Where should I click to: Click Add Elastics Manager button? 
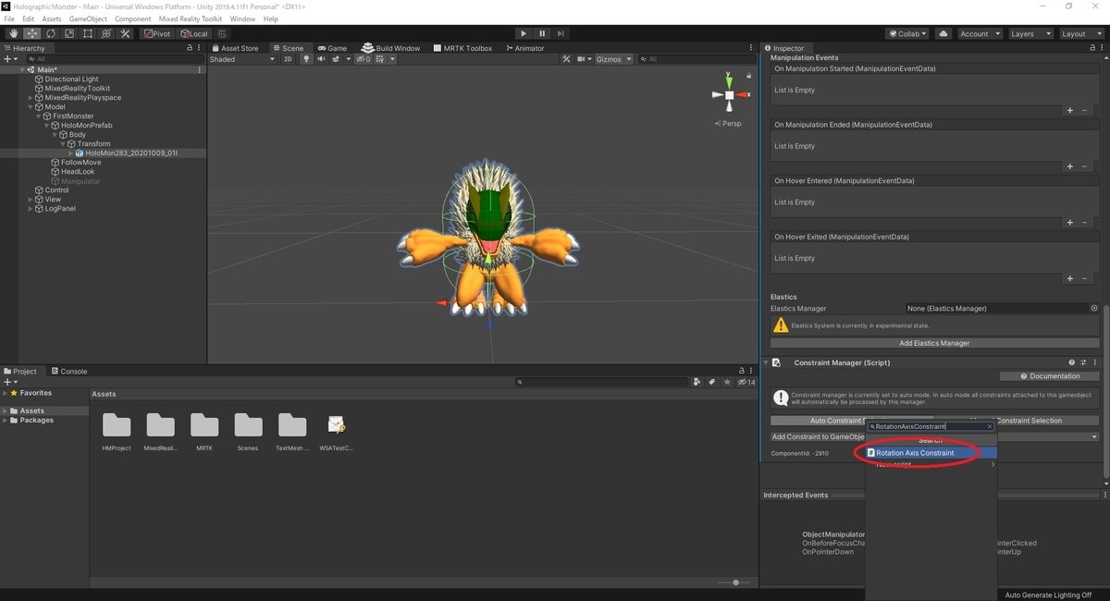click(x=934, y=343)
